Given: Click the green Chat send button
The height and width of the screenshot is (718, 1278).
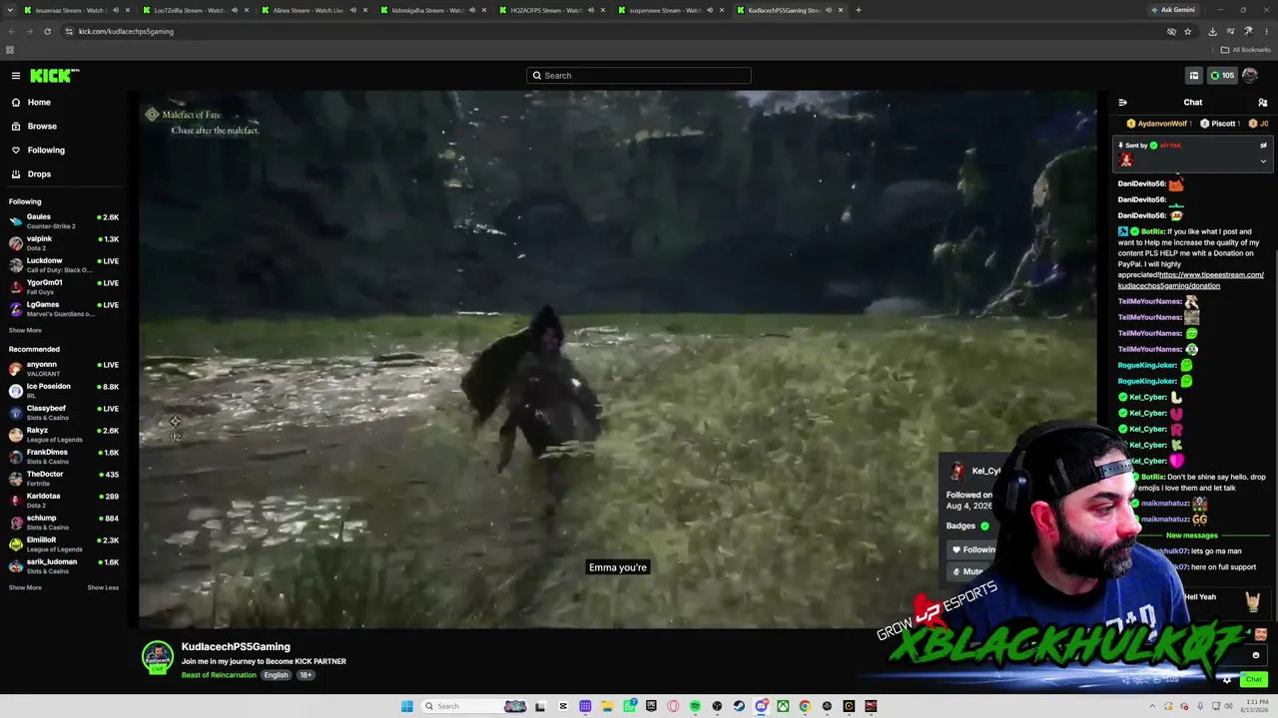Looking at the screenshot, I should click(1254, 679).
